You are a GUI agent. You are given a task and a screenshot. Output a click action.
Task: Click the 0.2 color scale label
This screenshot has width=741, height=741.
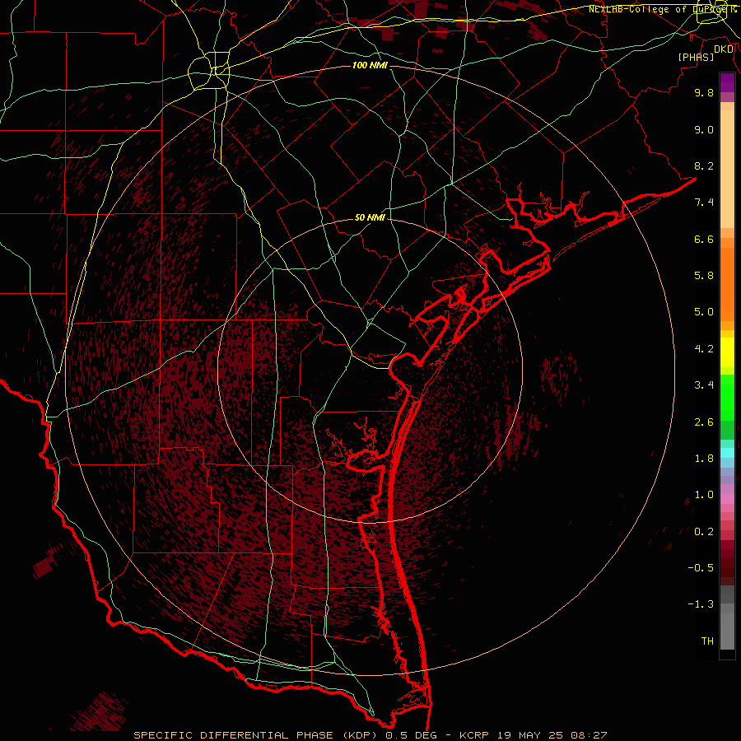(x=704, y=532)
